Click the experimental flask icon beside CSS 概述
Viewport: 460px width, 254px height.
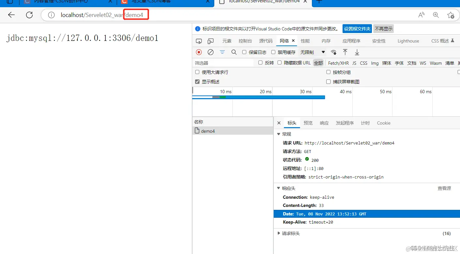point(452,41)
